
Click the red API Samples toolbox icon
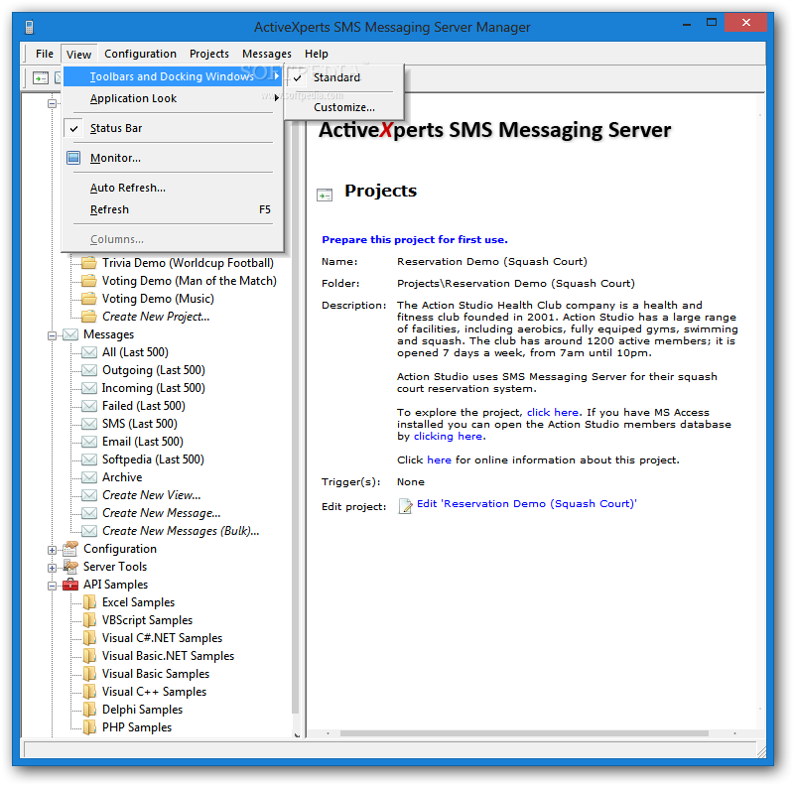click(x=70, y=585)
